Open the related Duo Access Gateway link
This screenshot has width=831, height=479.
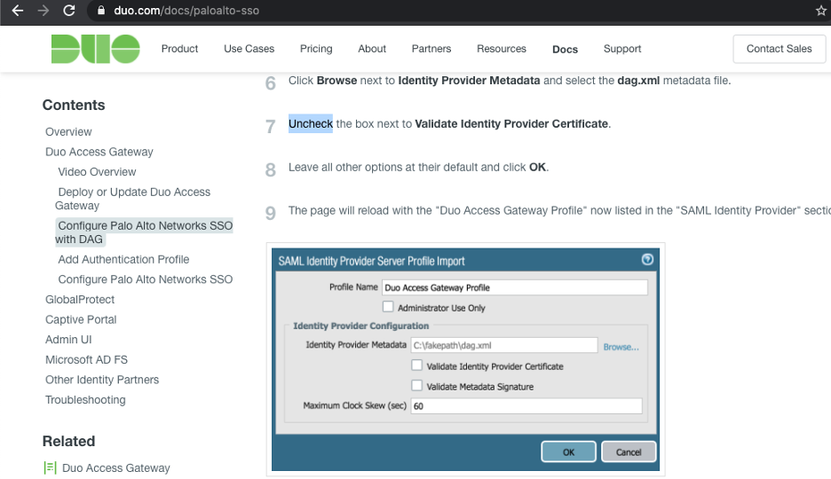pos(116,467)
